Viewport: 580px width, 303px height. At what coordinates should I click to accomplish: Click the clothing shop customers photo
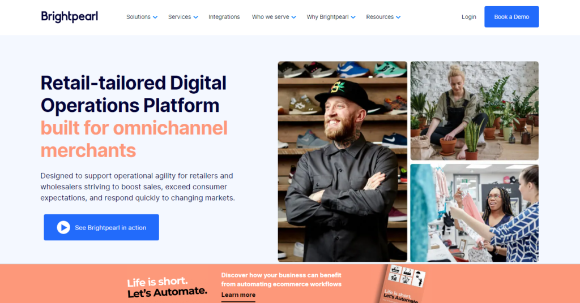(475, 213)
